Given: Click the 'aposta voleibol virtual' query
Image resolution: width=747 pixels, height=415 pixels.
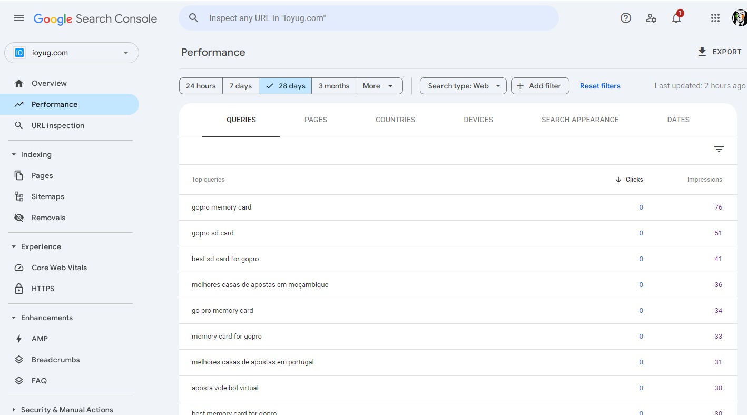Looking at the screenshot, I should click(225, 388).
